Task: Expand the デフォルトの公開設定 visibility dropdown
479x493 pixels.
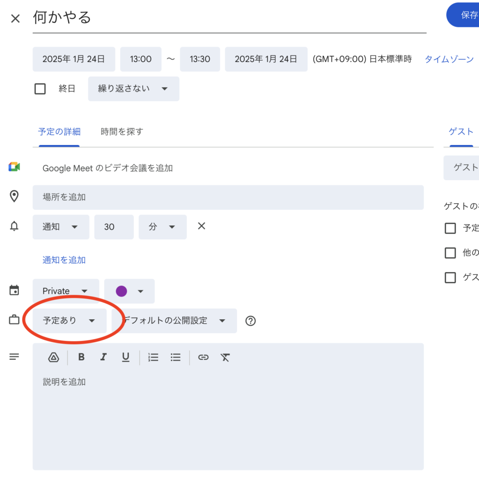Action: pyautogui.click(x=174, y=321)
